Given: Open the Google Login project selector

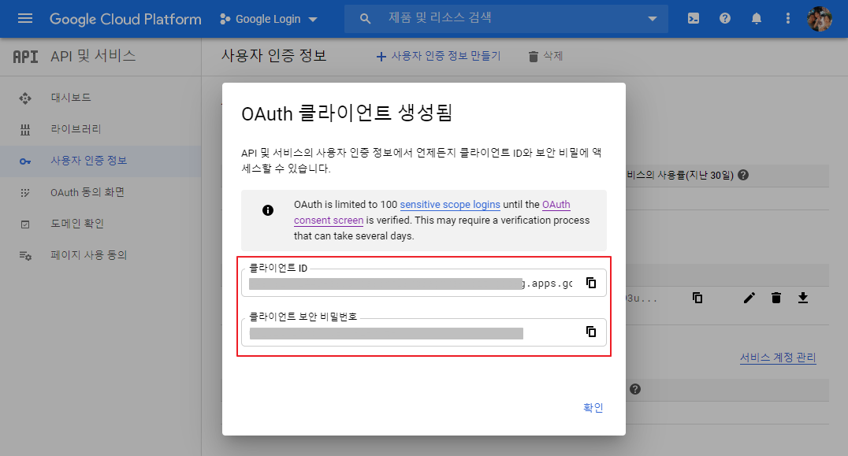Looking at the screenshot, I should point(269,19).
